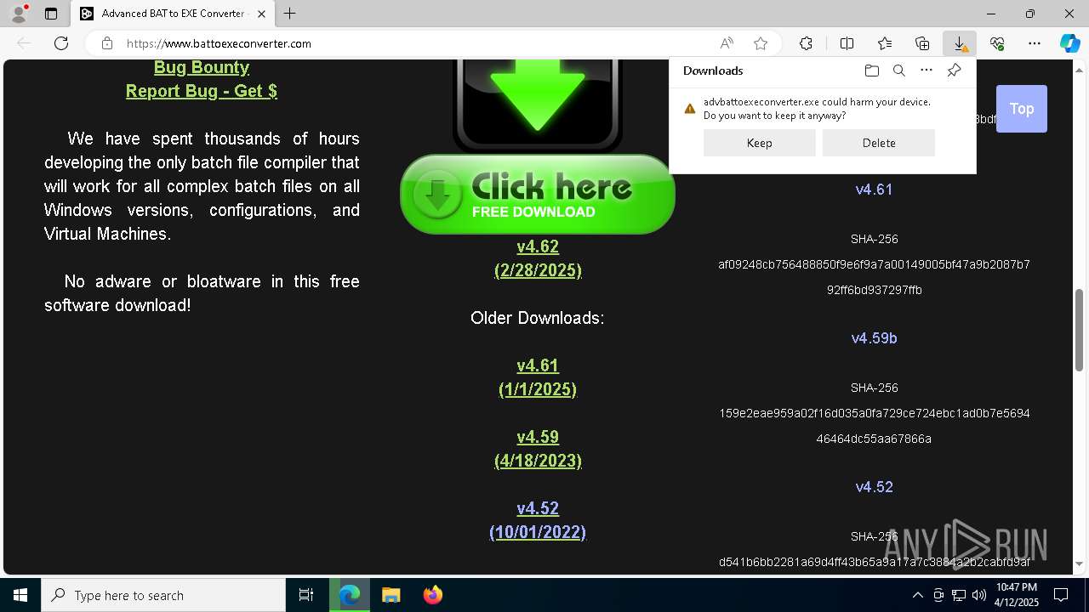
Task: Launch Copilot sidebar
Action: pyautogui.click(x=1069, y=43)
